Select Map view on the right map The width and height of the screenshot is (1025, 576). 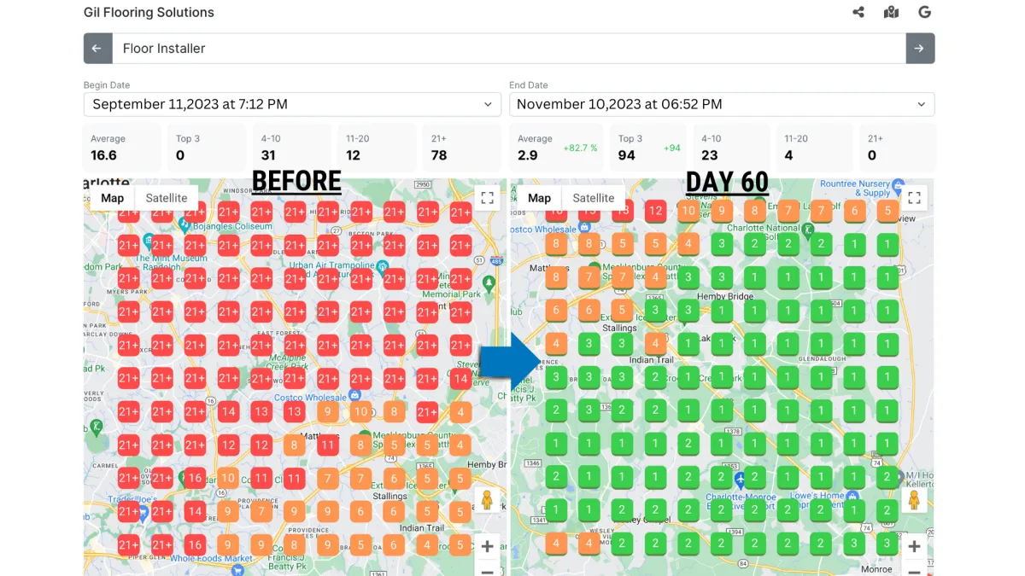click(539, 198)
